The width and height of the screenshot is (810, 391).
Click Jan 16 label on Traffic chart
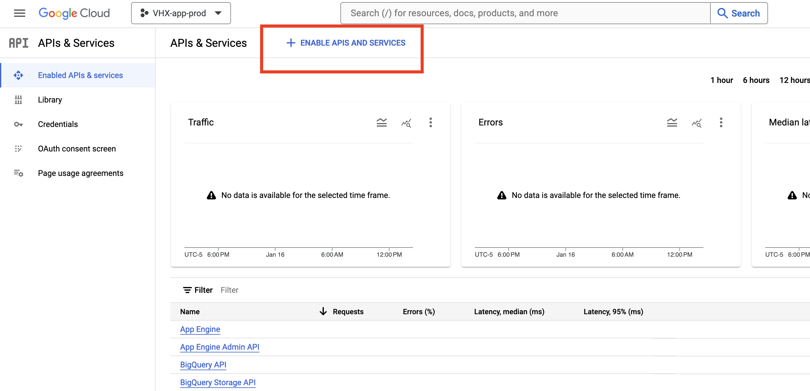275,255
